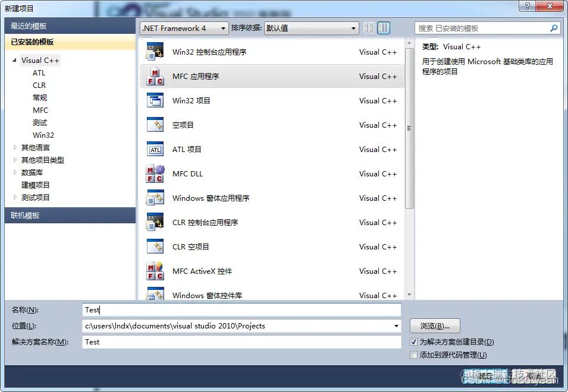568x392 pixels.
Task: Pick the CLR 空项目 template icon
Action: pos(155,246)
